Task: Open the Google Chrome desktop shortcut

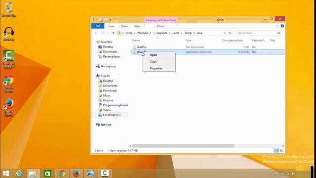Action: 9,84
